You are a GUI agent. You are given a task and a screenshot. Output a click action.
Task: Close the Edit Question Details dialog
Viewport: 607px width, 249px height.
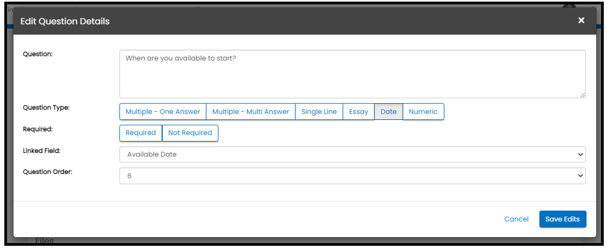coord(581,21)
